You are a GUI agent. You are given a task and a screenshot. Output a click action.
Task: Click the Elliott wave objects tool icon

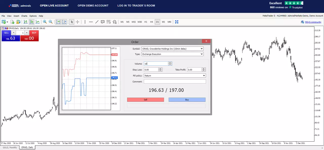pyautogui.click(x=115, y=22)
